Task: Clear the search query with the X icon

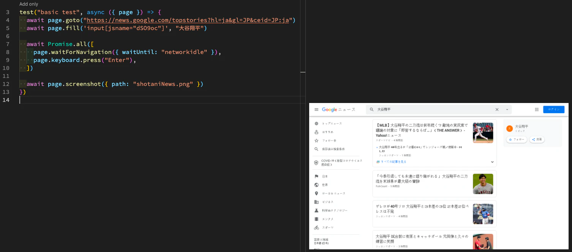Action: tap(497, 109)
